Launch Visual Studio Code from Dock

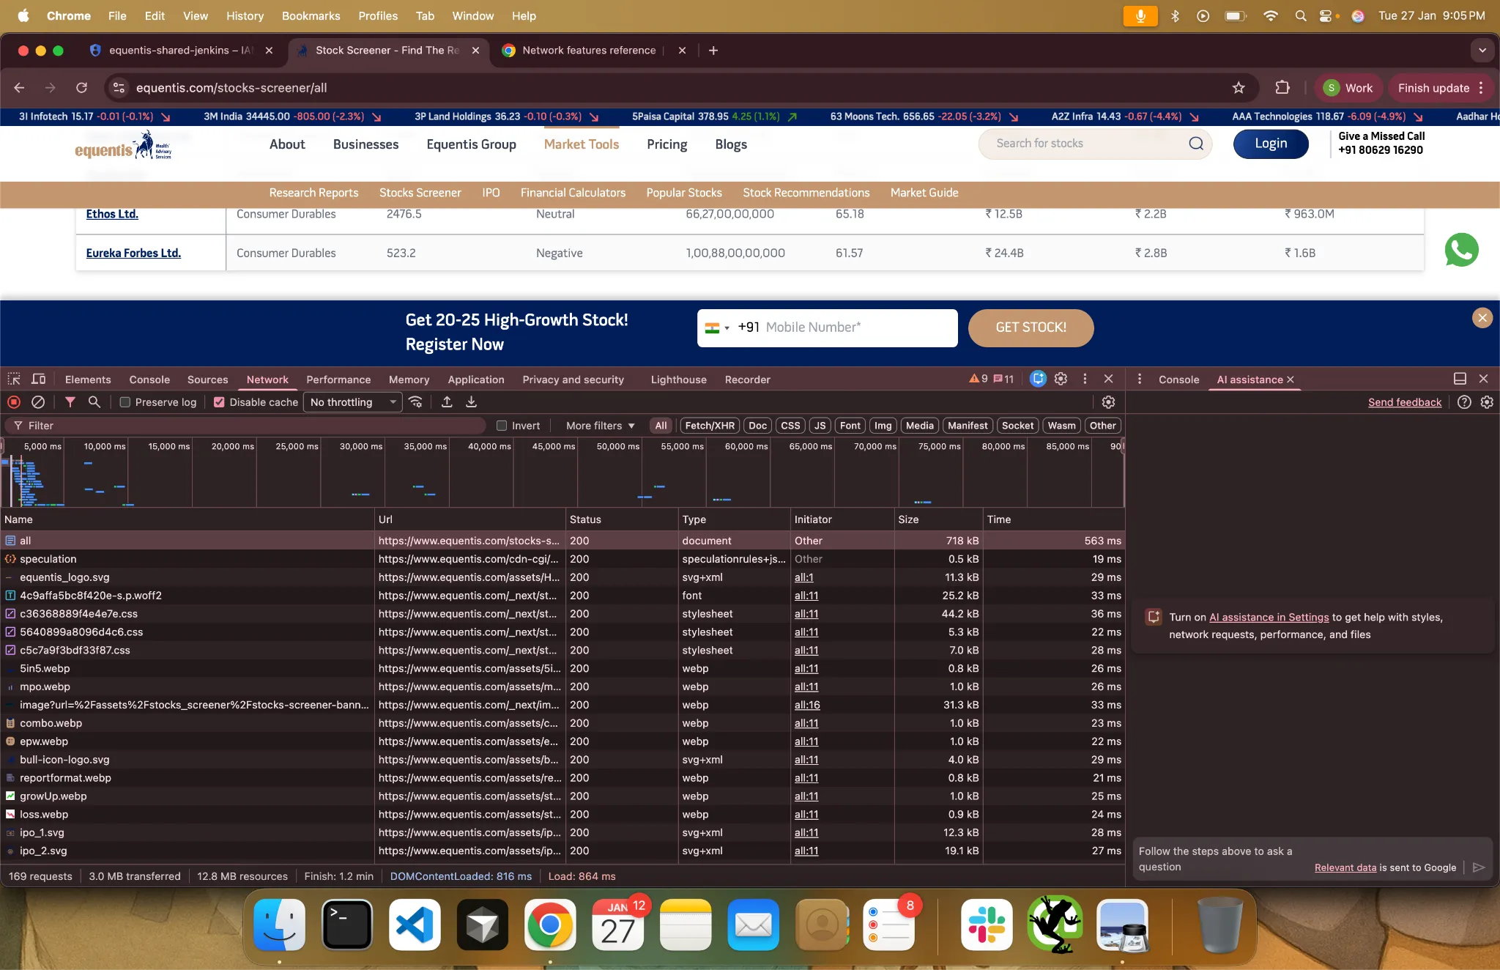click(x=415, y=925)
